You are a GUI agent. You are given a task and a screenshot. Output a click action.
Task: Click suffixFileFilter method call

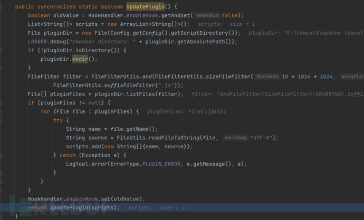click(129, 85)
